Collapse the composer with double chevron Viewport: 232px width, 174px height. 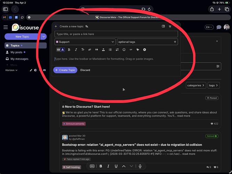tap(170, 26)
